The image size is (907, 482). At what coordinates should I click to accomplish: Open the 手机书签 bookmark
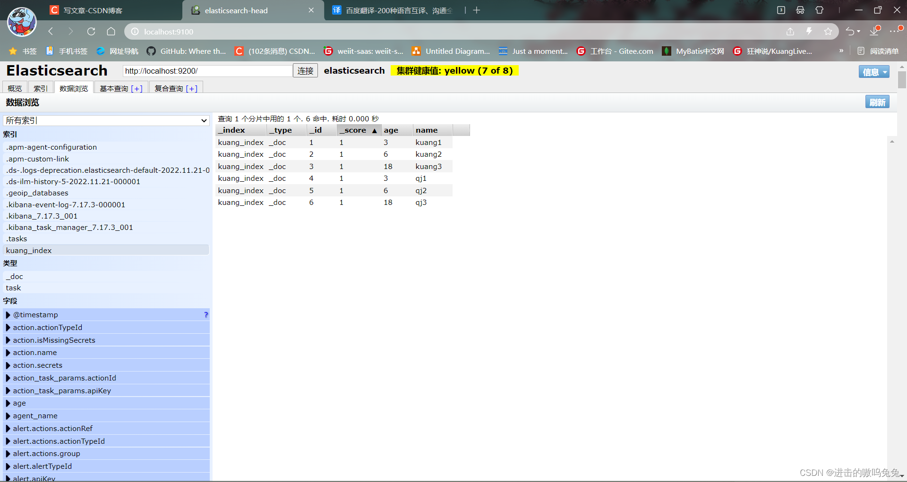click(67, 51)
